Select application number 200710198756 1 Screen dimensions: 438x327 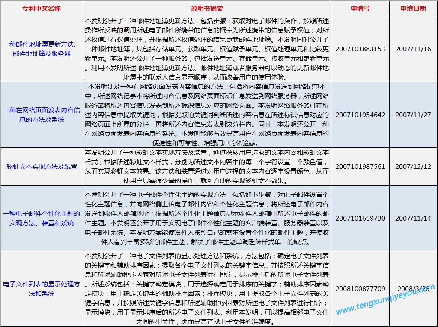click(361, 166)
